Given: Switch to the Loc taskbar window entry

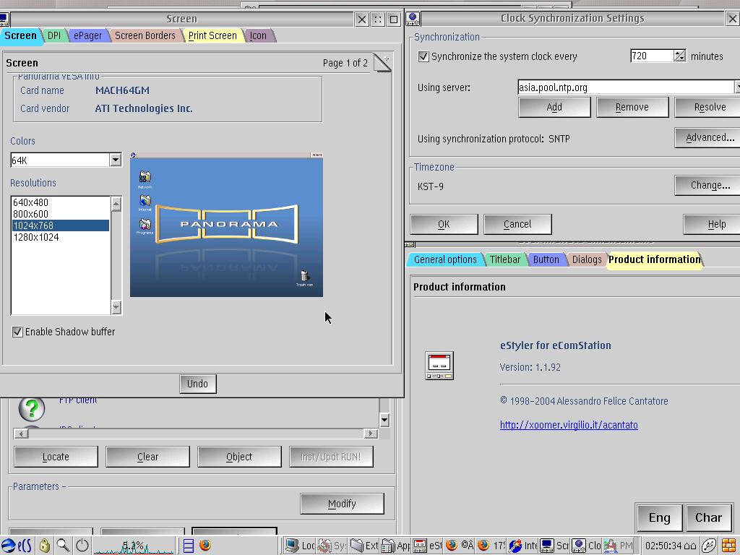Looking at the screenshot, I should 300,546.
